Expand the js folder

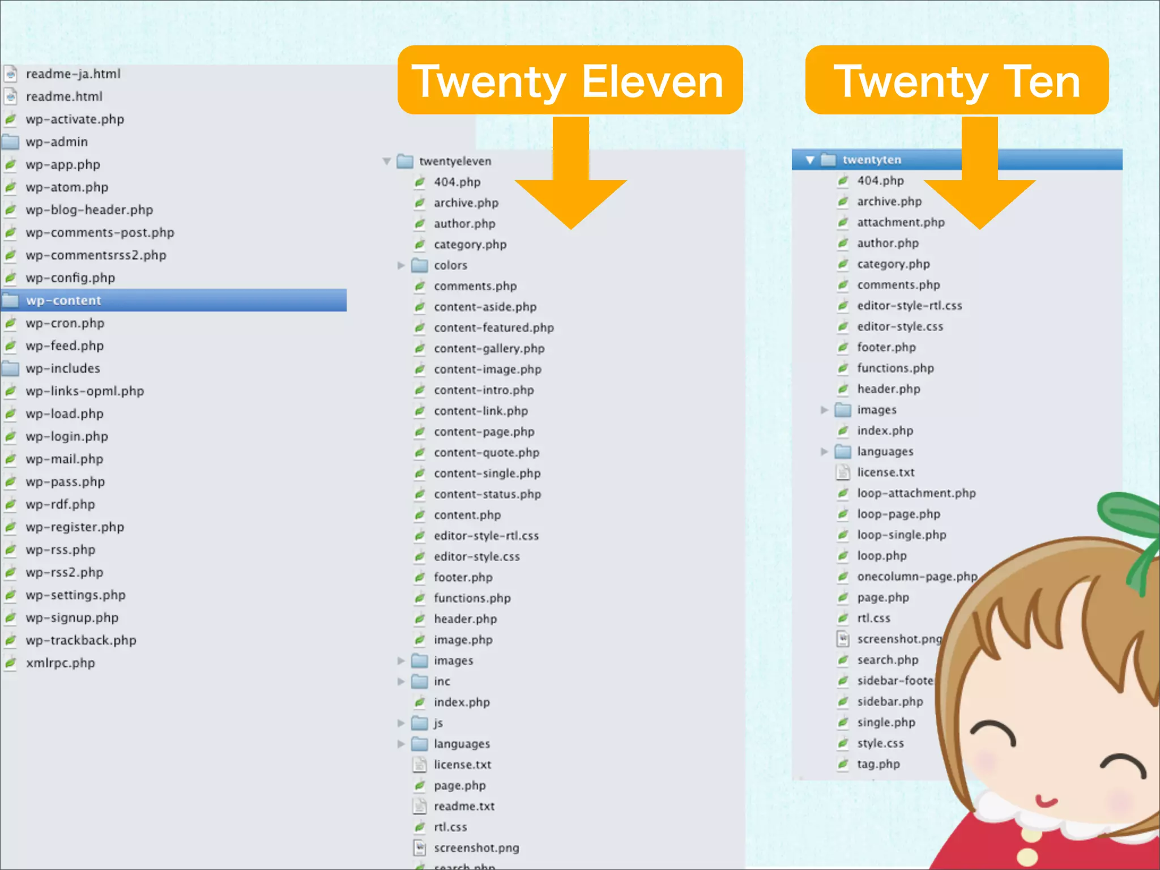pyautogui.click(x=401, y=723)
